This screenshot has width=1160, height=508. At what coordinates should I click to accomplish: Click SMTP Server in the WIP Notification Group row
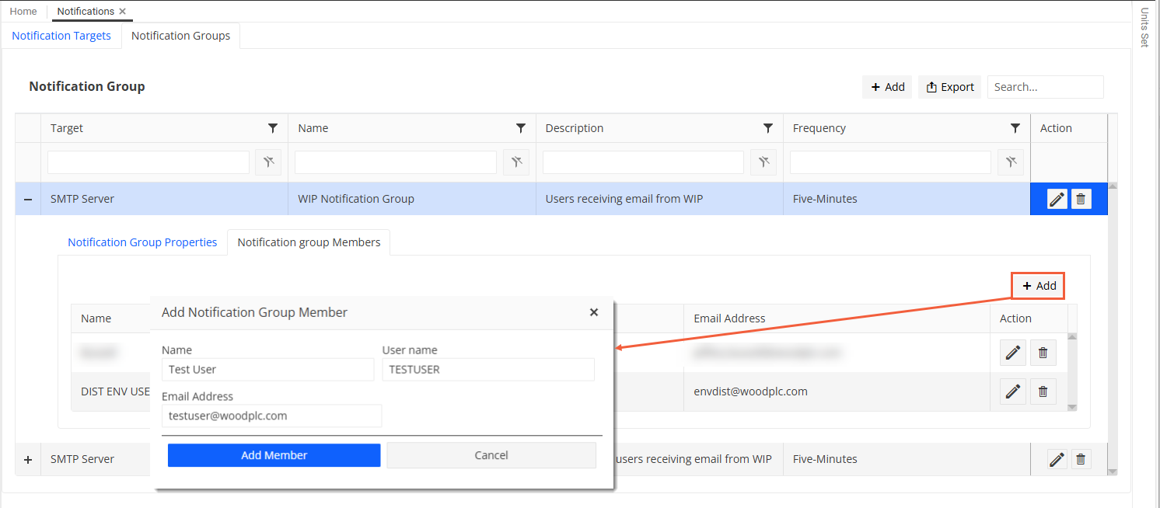(x=82, y=199)
